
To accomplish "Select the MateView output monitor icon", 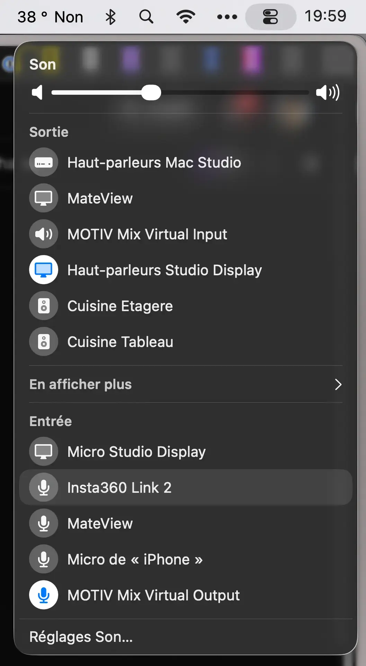I will [x=44, y=198].
